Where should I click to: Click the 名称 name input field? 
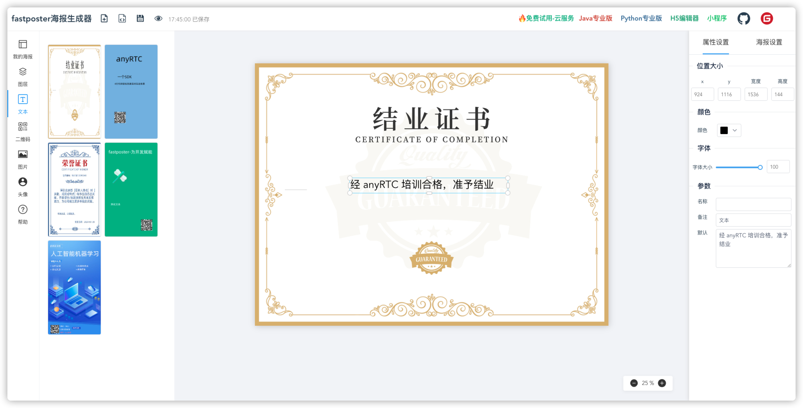click(x=753, y=204)
